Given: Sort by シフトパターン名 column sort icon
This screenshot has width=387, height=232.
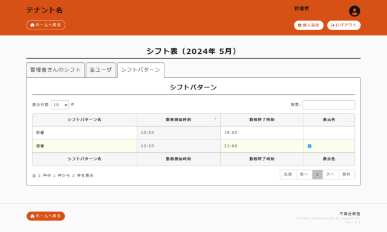Looking at the screenshot, I should [x=132, y=120].
